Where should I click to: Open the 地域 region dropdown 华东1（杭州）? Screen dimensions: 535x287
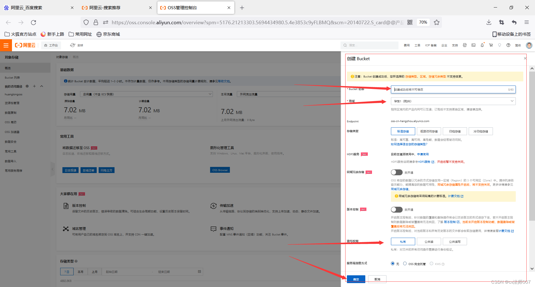coord(453,101)
